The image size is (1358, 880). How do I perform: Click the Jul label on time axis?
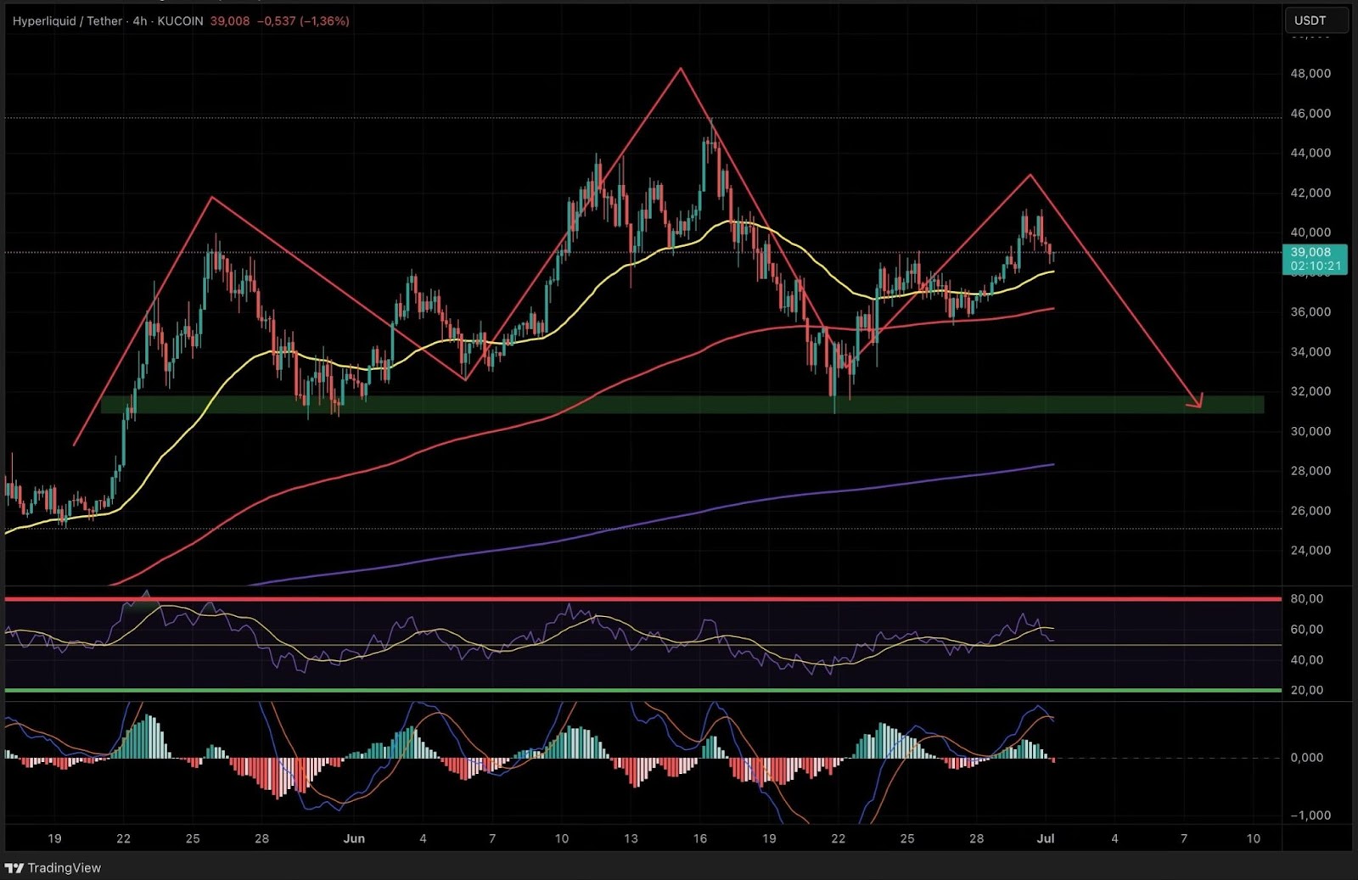point(1046,838)
